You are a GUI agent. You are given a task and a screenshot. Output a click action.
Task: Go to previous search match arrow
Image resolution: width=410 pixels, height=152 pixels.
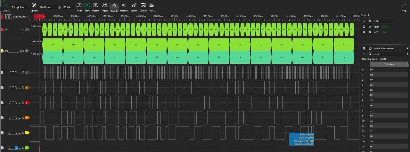tap(364, 54)
